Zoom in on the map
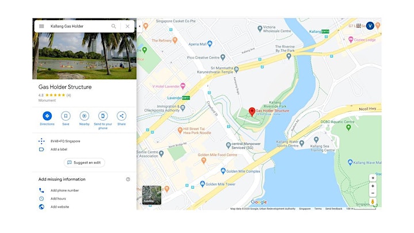Image resolution: width=414 pixels, height=233 pixels. tap(373, 186)
